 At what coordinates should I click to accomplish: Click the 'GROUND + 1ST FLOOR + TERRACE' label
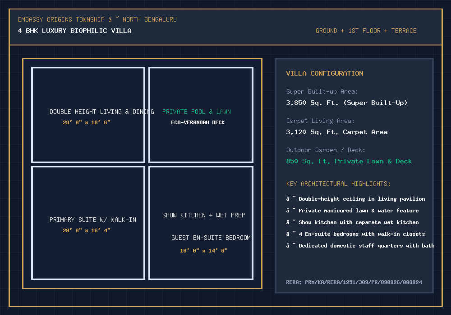pyautogui.click(x=366, y=31)
